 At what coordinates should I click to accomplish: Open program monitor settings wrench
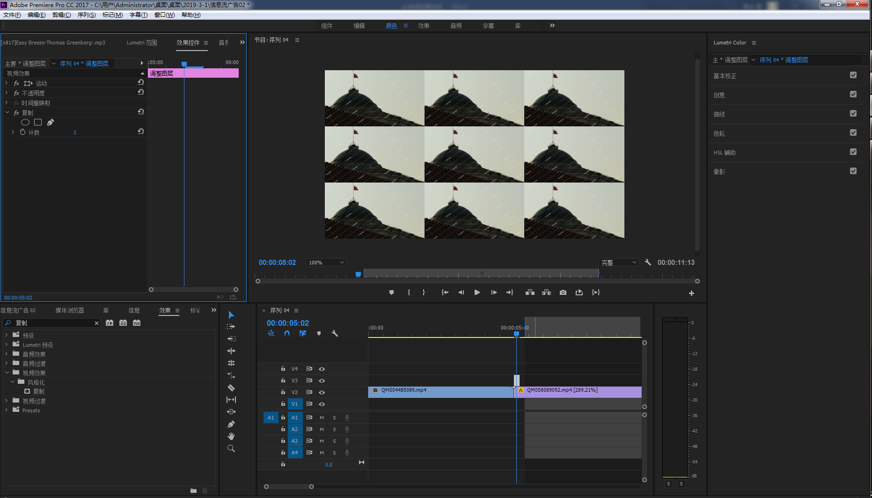point(648,262)
